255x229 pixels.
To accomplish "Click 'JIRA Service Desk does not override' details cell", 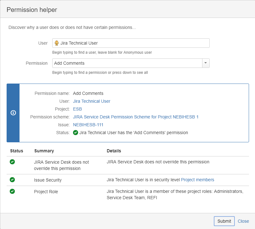I will 158,162.
